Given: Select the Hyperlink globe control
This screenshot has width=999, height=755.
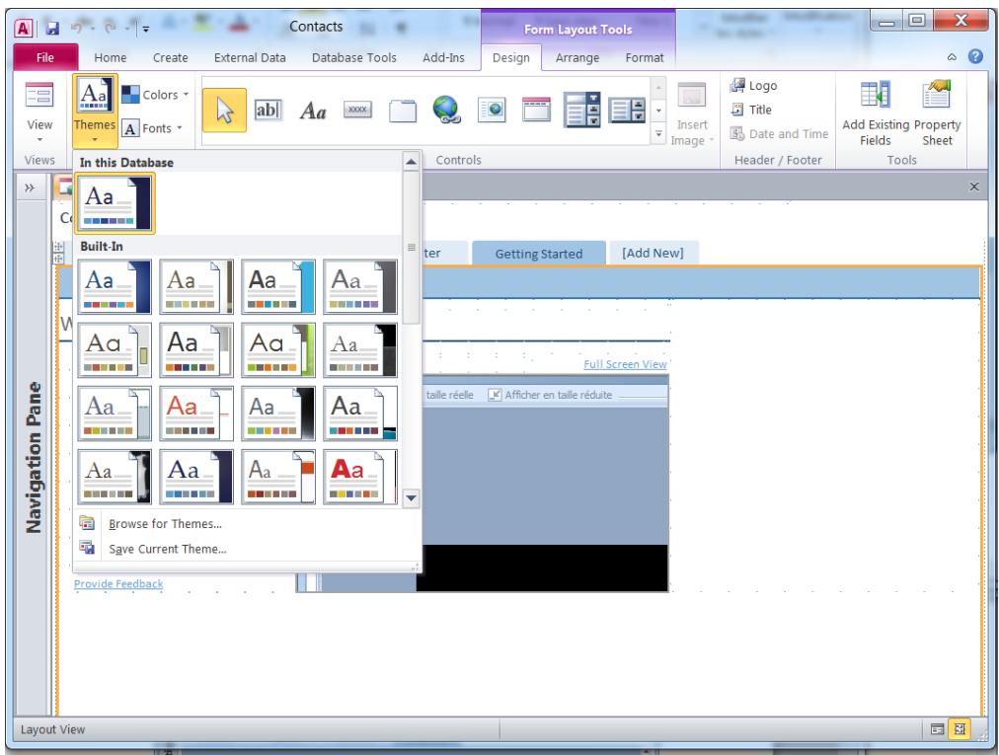Looking at the screenshot, I should point(446,110).
